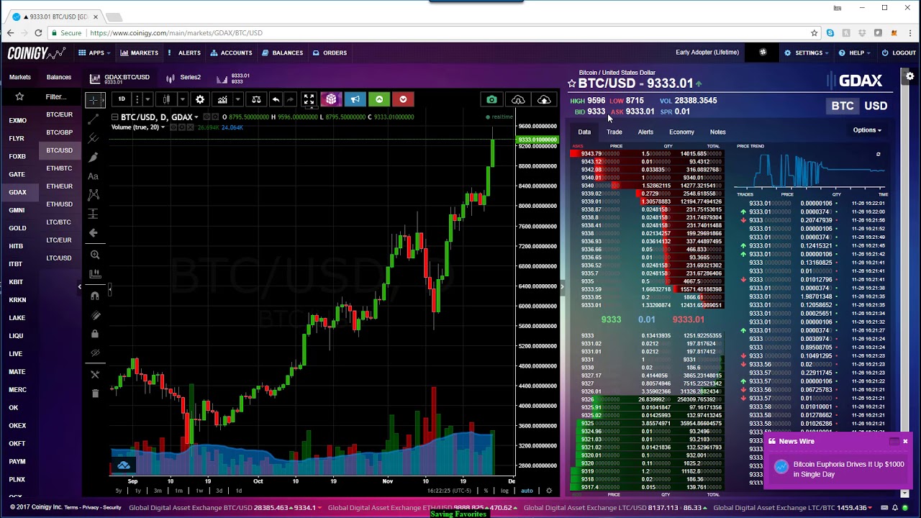Open the right panel settings gear

910,76
